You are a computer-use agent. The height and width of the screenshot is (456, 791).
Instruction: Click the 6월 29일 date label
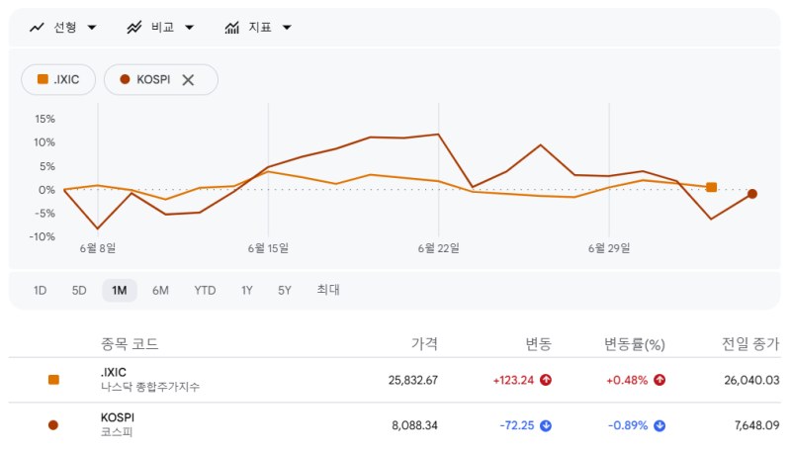pyautogui.click(x=609, y=248)
